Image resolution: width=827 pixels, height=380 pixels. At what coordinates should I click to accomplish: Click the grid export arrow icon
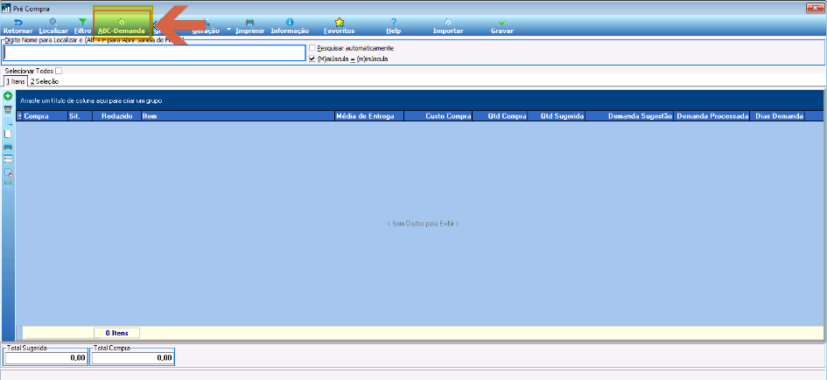pos(8,121)
